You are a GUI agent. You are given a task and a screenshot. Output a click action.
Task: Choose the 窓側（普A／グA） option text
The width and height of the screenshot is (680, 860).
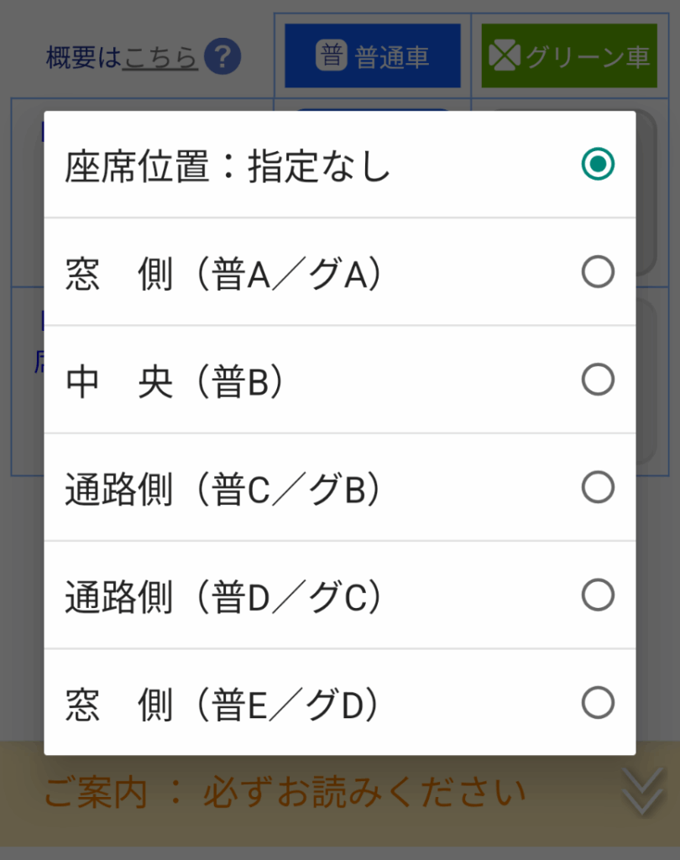pyautogui.click(x=223, y=274)
